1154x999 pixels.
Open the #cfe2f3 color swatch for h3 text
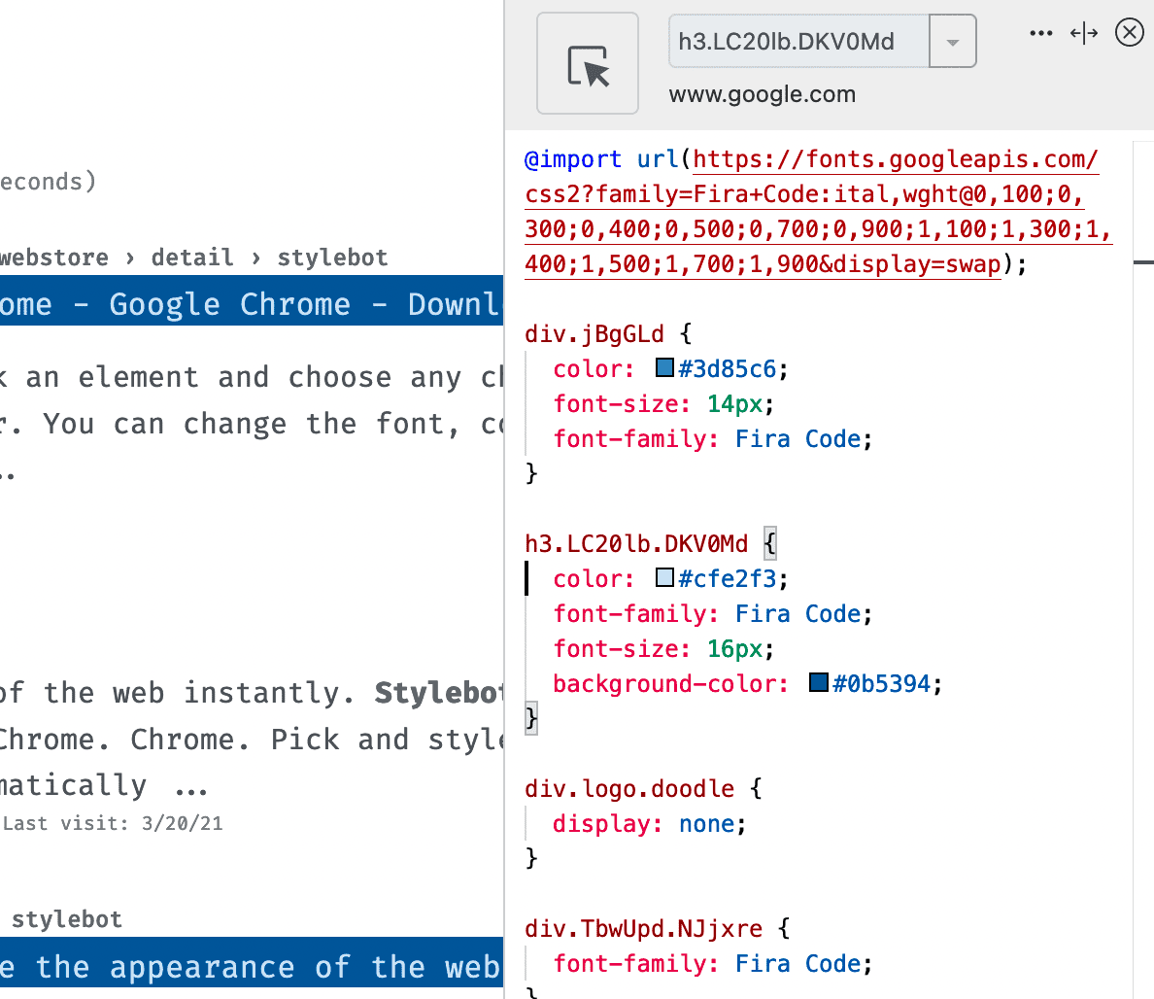click(662, 577)
